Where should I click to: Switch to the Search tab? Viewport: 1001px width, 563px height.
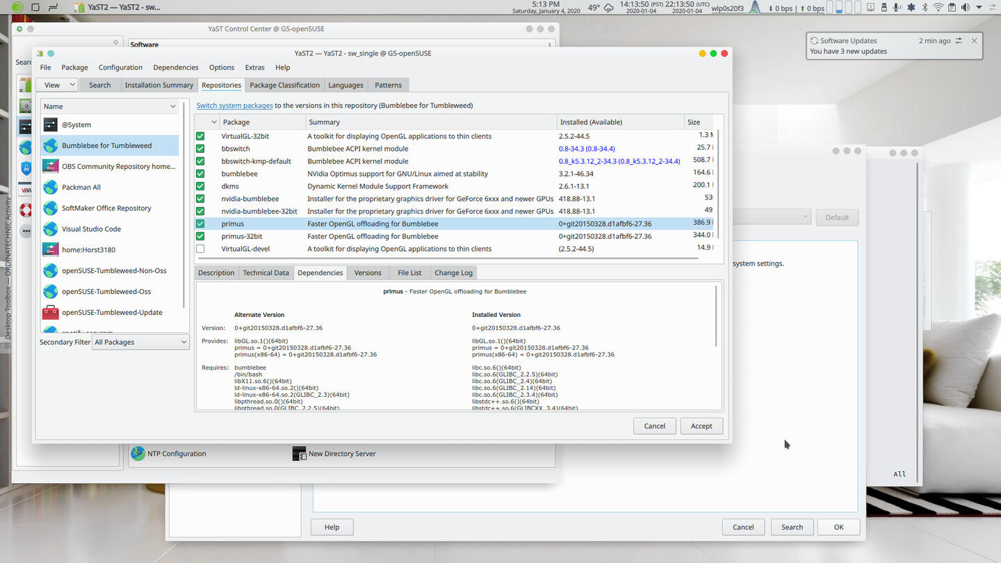(x=99, y=85)
